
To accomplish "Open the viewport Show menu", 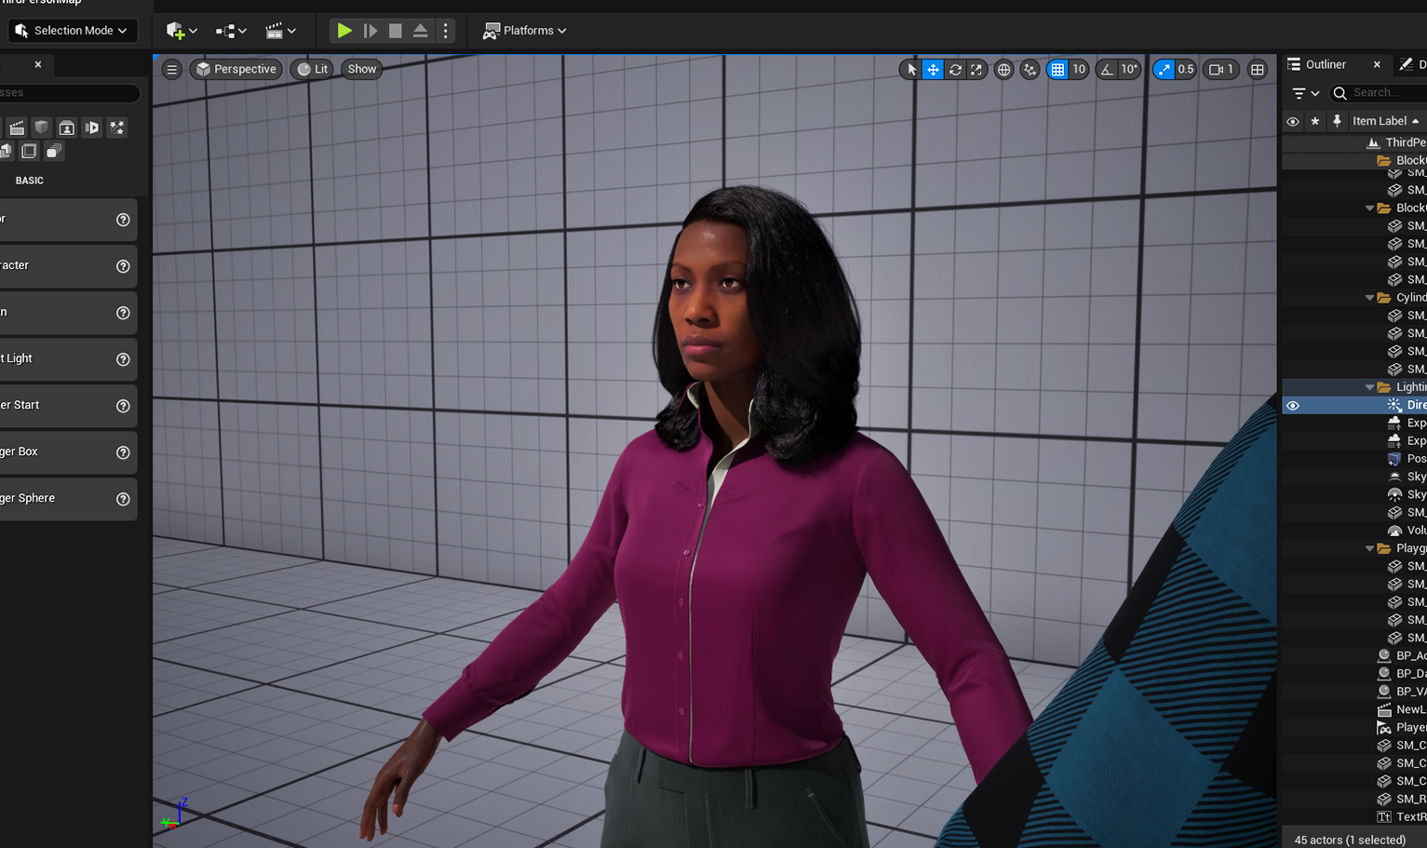I will tap(362, 69).
